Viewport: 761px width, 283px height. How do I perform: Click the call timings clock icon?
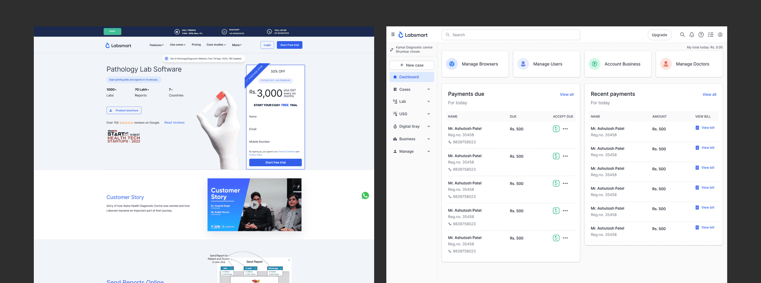coord(177,32)
